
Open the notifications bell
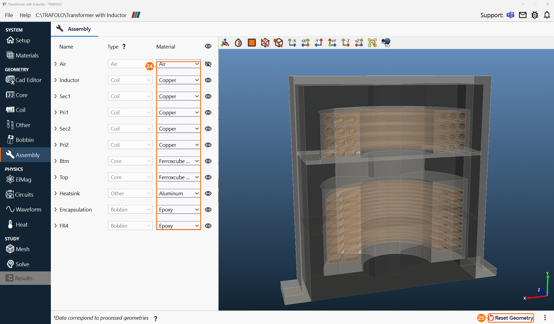coord(547,15)
